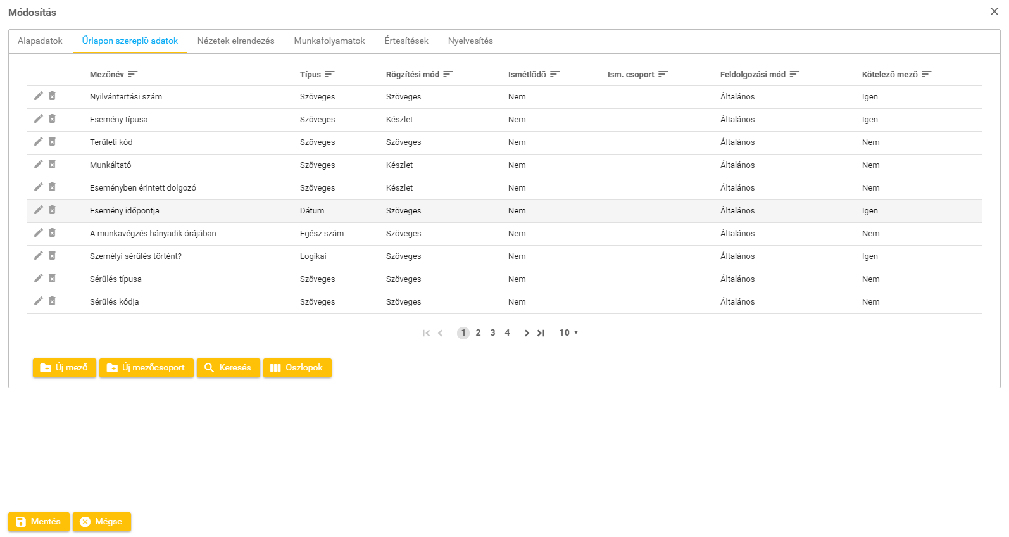Click the pencil icon for Munkáltató
Screen dimensions: 1009x537
(x=39, y=165)
